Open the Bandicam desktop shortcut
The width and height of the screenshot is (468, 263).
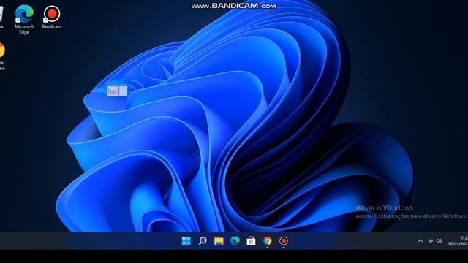52,18
